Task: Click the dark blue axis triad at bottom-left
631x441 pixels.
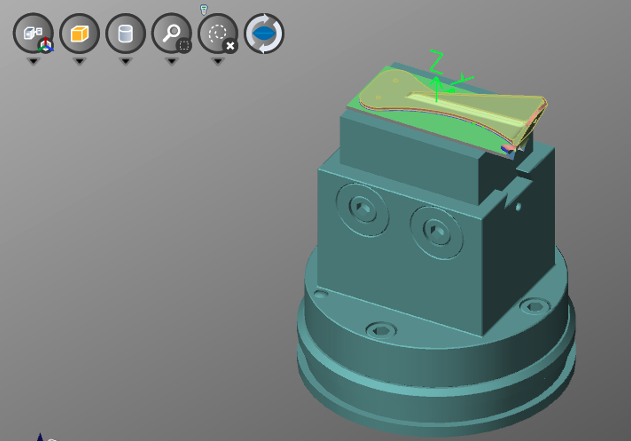Action: pyautogui.click(x=40, y=437)
